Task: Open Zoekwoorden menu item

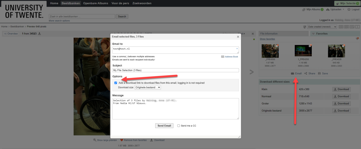Action: (x=142, y=3)
